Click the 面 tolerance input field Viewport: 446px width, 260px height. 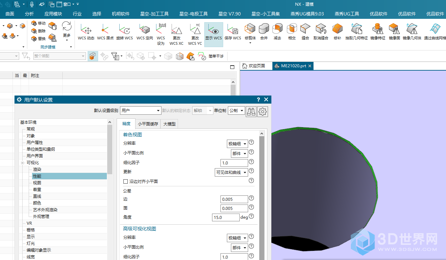[234, 208]
